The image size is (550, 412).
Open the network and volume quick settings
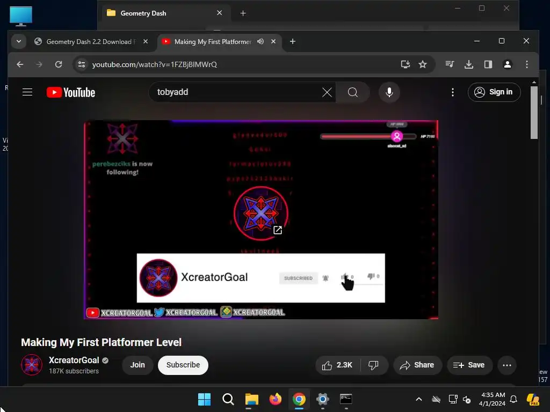(460, 399)
